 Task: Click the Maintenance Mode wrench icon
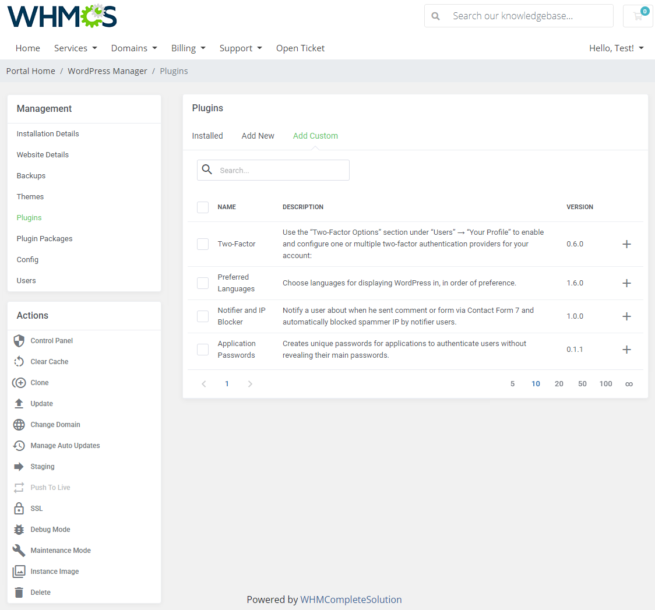pos(18,550)
